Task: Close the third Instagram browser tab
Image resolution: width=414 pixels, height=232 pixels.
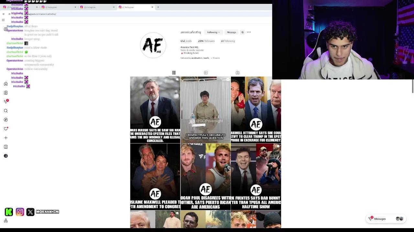Action: [114, 7]
